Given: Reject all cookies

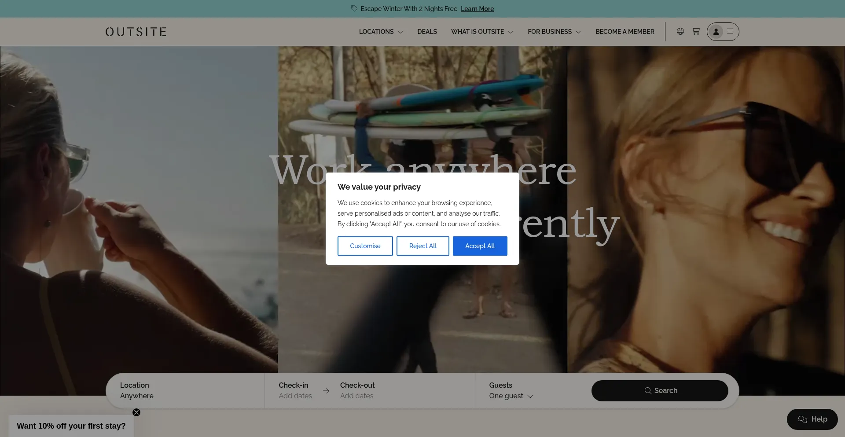Looking at the screenshot, I should pos(422,246).
